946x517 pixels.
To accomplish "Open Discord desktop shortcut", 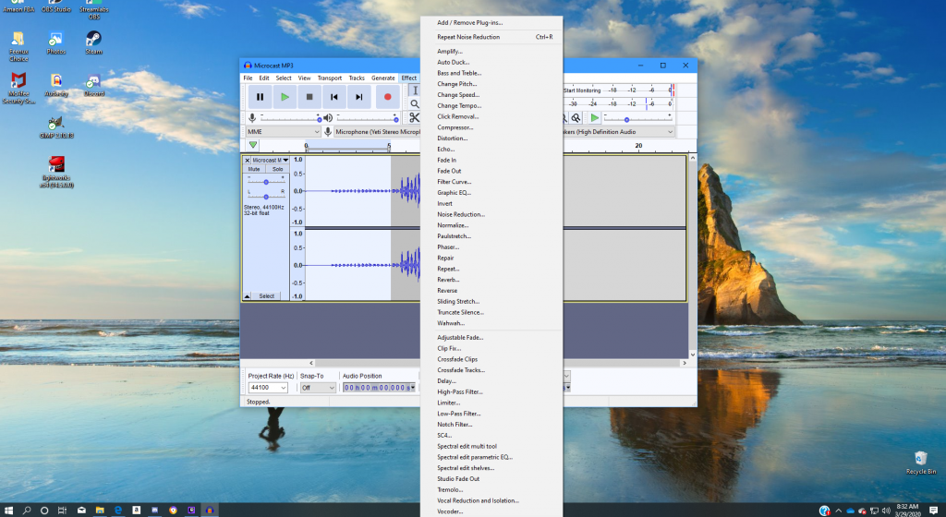I will pos(93,85).
